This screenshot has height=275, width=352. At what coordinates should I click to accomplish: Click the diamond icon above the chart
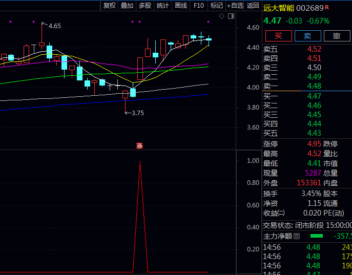click(x=221, y=16)
